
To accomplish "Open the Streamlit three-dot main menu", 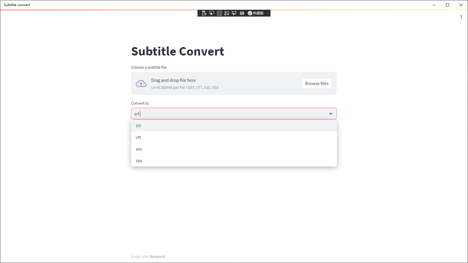I will pyautogui.click(x=461, y=17).
